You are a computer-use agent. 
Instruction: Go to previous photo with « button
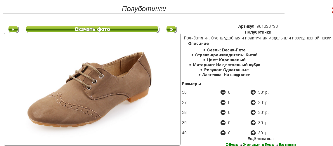[13, 29]
